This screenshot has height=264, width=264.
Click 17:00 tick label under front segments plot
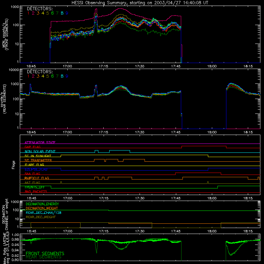[x=67, y=66]
